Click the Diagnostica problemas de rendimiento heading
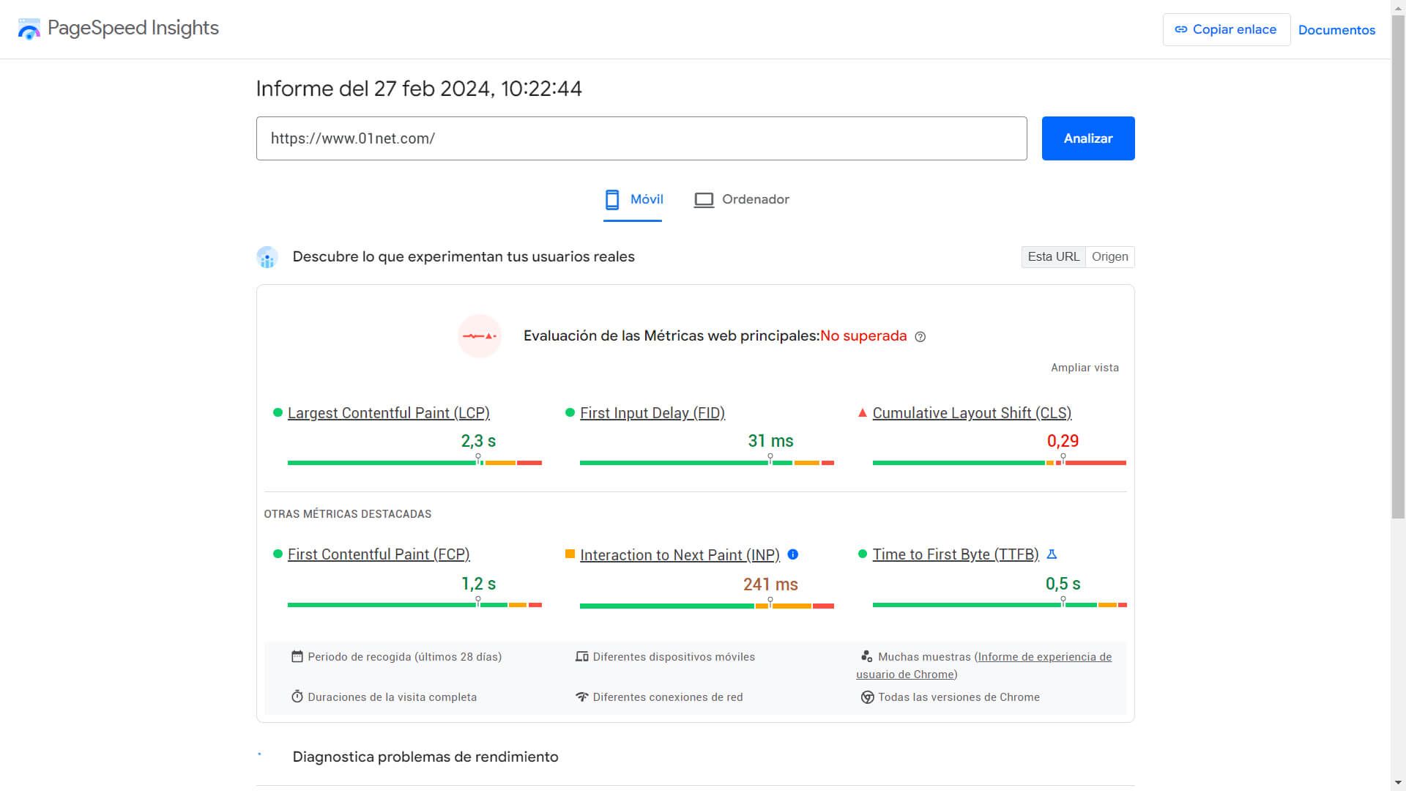The height and width of the screenshot is (791, 1406). click(425, 757)
